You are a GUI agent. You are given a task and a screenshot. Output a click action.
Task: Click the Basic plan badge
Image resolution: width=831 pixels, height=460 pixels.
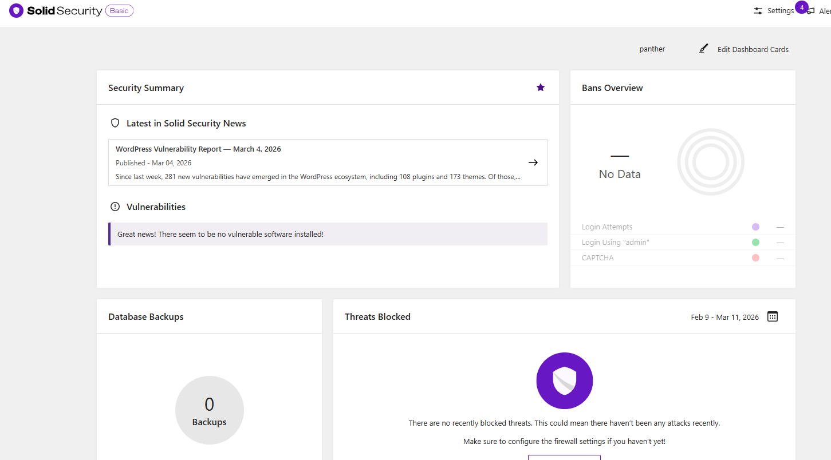click(119, 11)
